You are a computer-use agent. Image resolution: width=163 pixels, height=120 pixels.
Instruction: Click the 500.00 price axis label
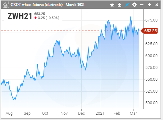click(x=152, y=103)
